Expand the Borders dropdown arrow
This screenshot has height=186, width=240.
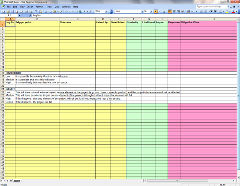[224, 12]
